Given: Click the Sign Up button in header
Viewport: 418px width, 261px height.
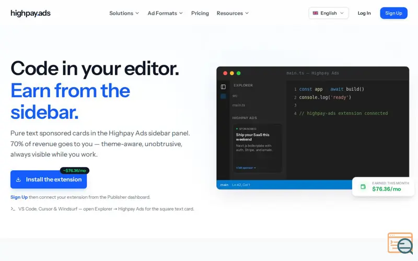Looking at the screenshot, I should pyautogui.click(x=393, y=13).
